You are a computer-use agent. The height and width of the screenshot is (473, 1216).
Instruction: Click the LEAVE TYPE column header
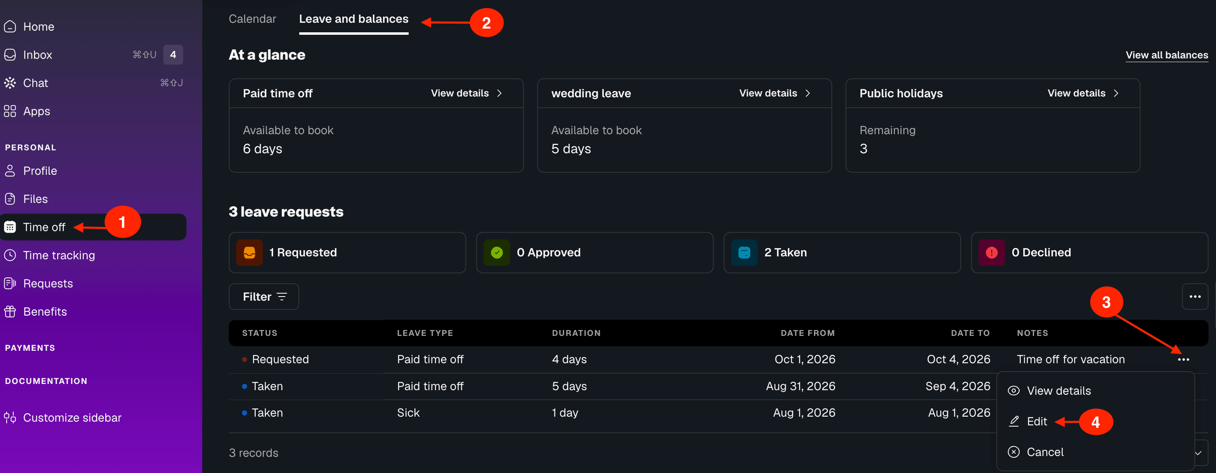click(425, 333)
